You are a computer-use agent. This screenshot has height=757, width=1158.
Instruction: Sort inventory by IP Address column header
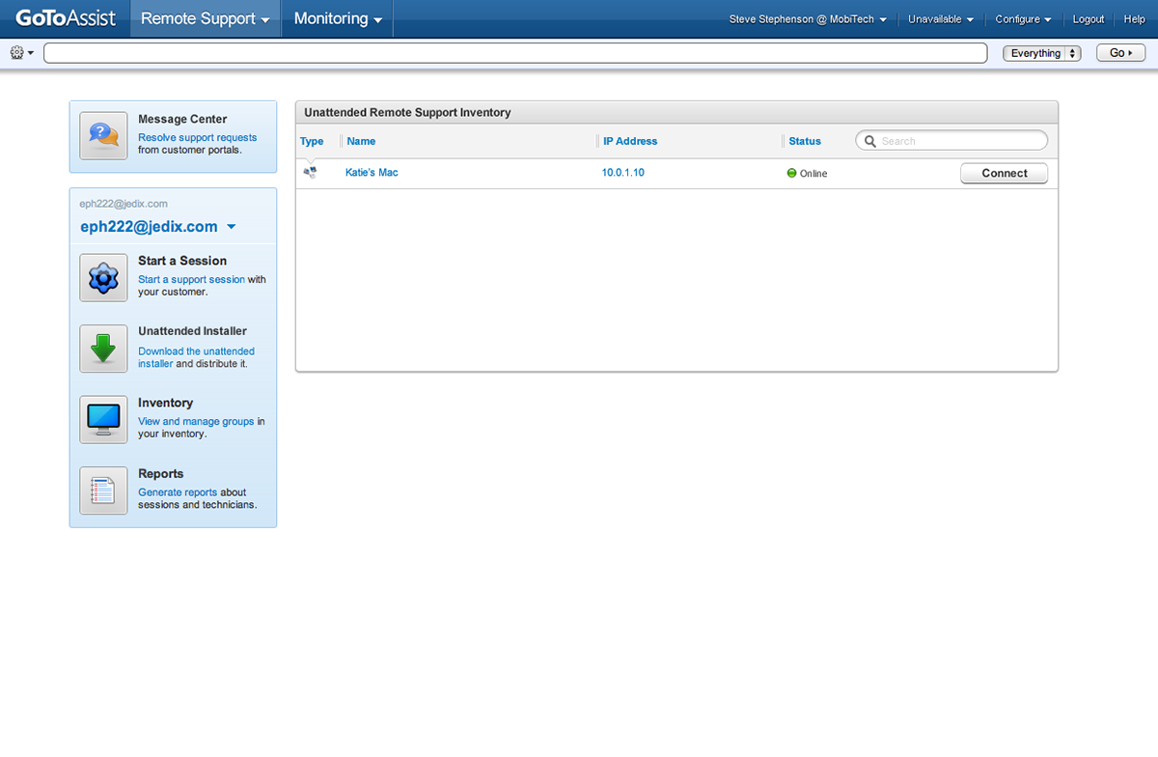click(630, 141)
